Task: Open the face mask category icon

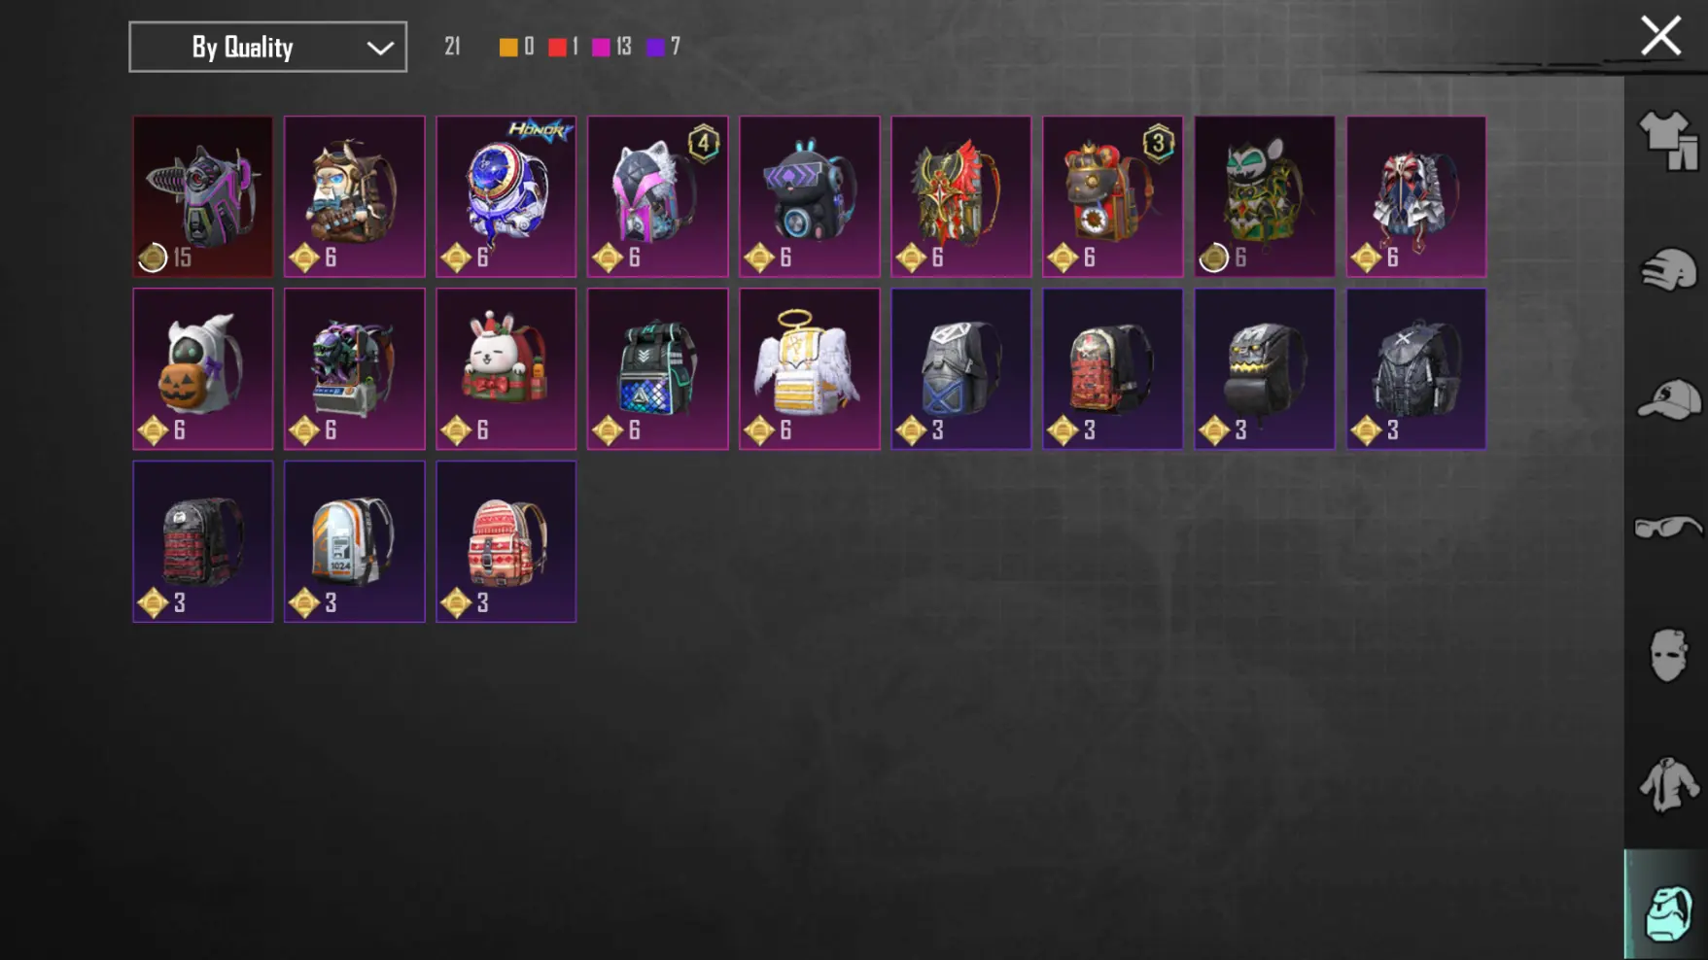Action: 1668,655
